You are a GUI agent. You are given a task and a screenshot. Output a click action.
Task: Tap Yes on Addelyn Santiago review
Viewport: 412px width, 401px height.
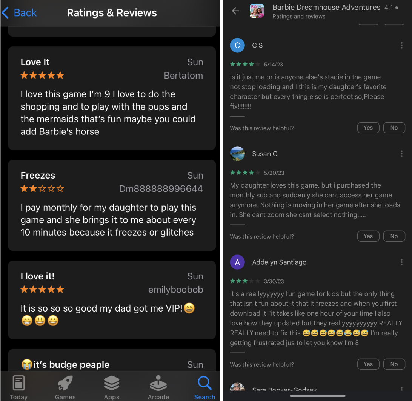368,364
